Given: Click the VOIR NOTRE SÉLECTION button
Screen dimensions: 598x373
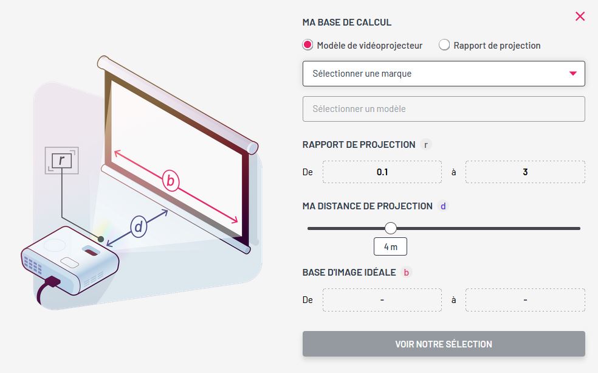Looking at the screenshot, I should point(443,344).
